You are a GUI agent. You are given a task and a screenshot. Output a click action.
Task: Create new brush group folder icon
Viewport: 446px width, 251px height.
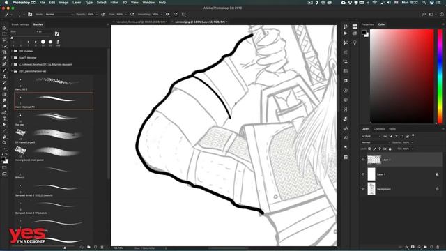pyautogui.click(x=89, y=247)
